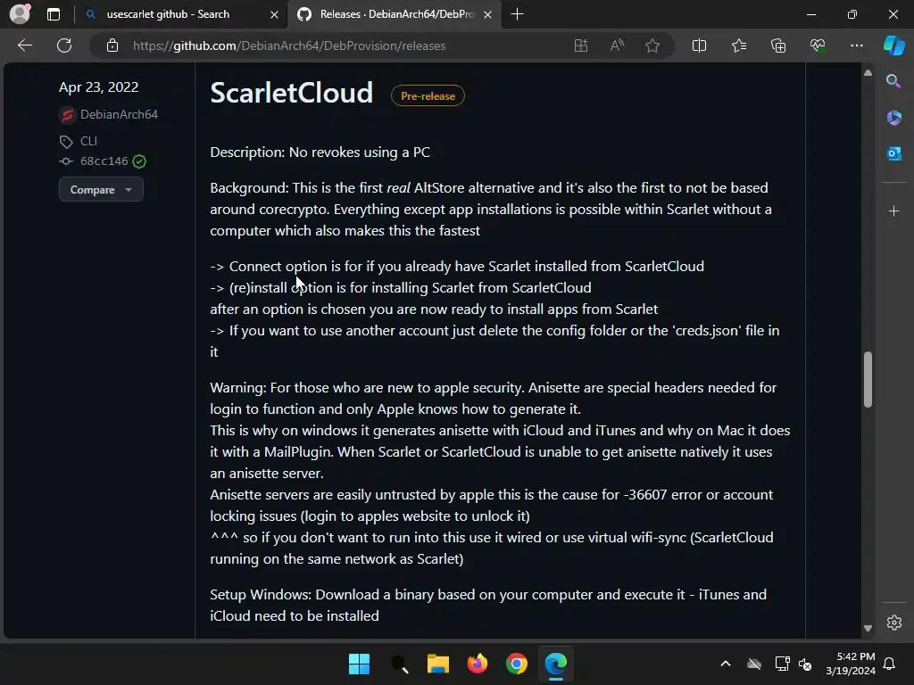Image resolution: width=914 pixels, height=685 pixels.
Task: Show verified commit signature badge
Action: point(139,161)
